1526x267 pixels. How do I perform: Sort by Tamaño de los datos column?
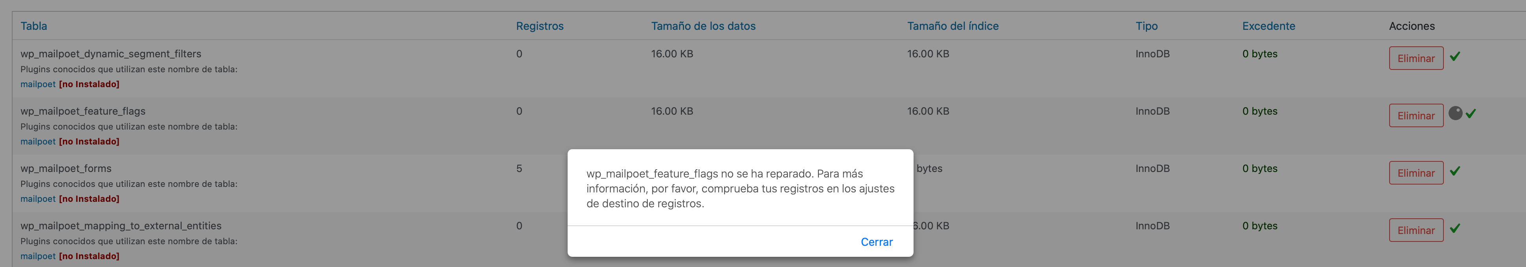pos(703,26)
